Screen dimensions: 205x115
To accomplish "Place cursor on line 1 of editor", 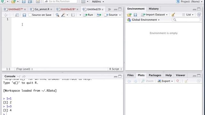I will click(67, 19).
